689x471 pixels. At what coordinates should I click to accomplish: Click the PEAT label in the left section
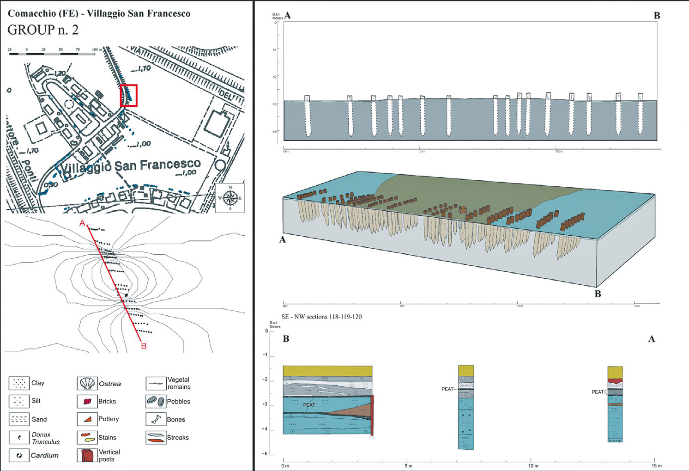[x=309, y=405]
